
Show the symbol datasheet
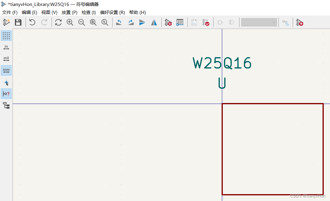pyautogui.click(x=194, y=22)
